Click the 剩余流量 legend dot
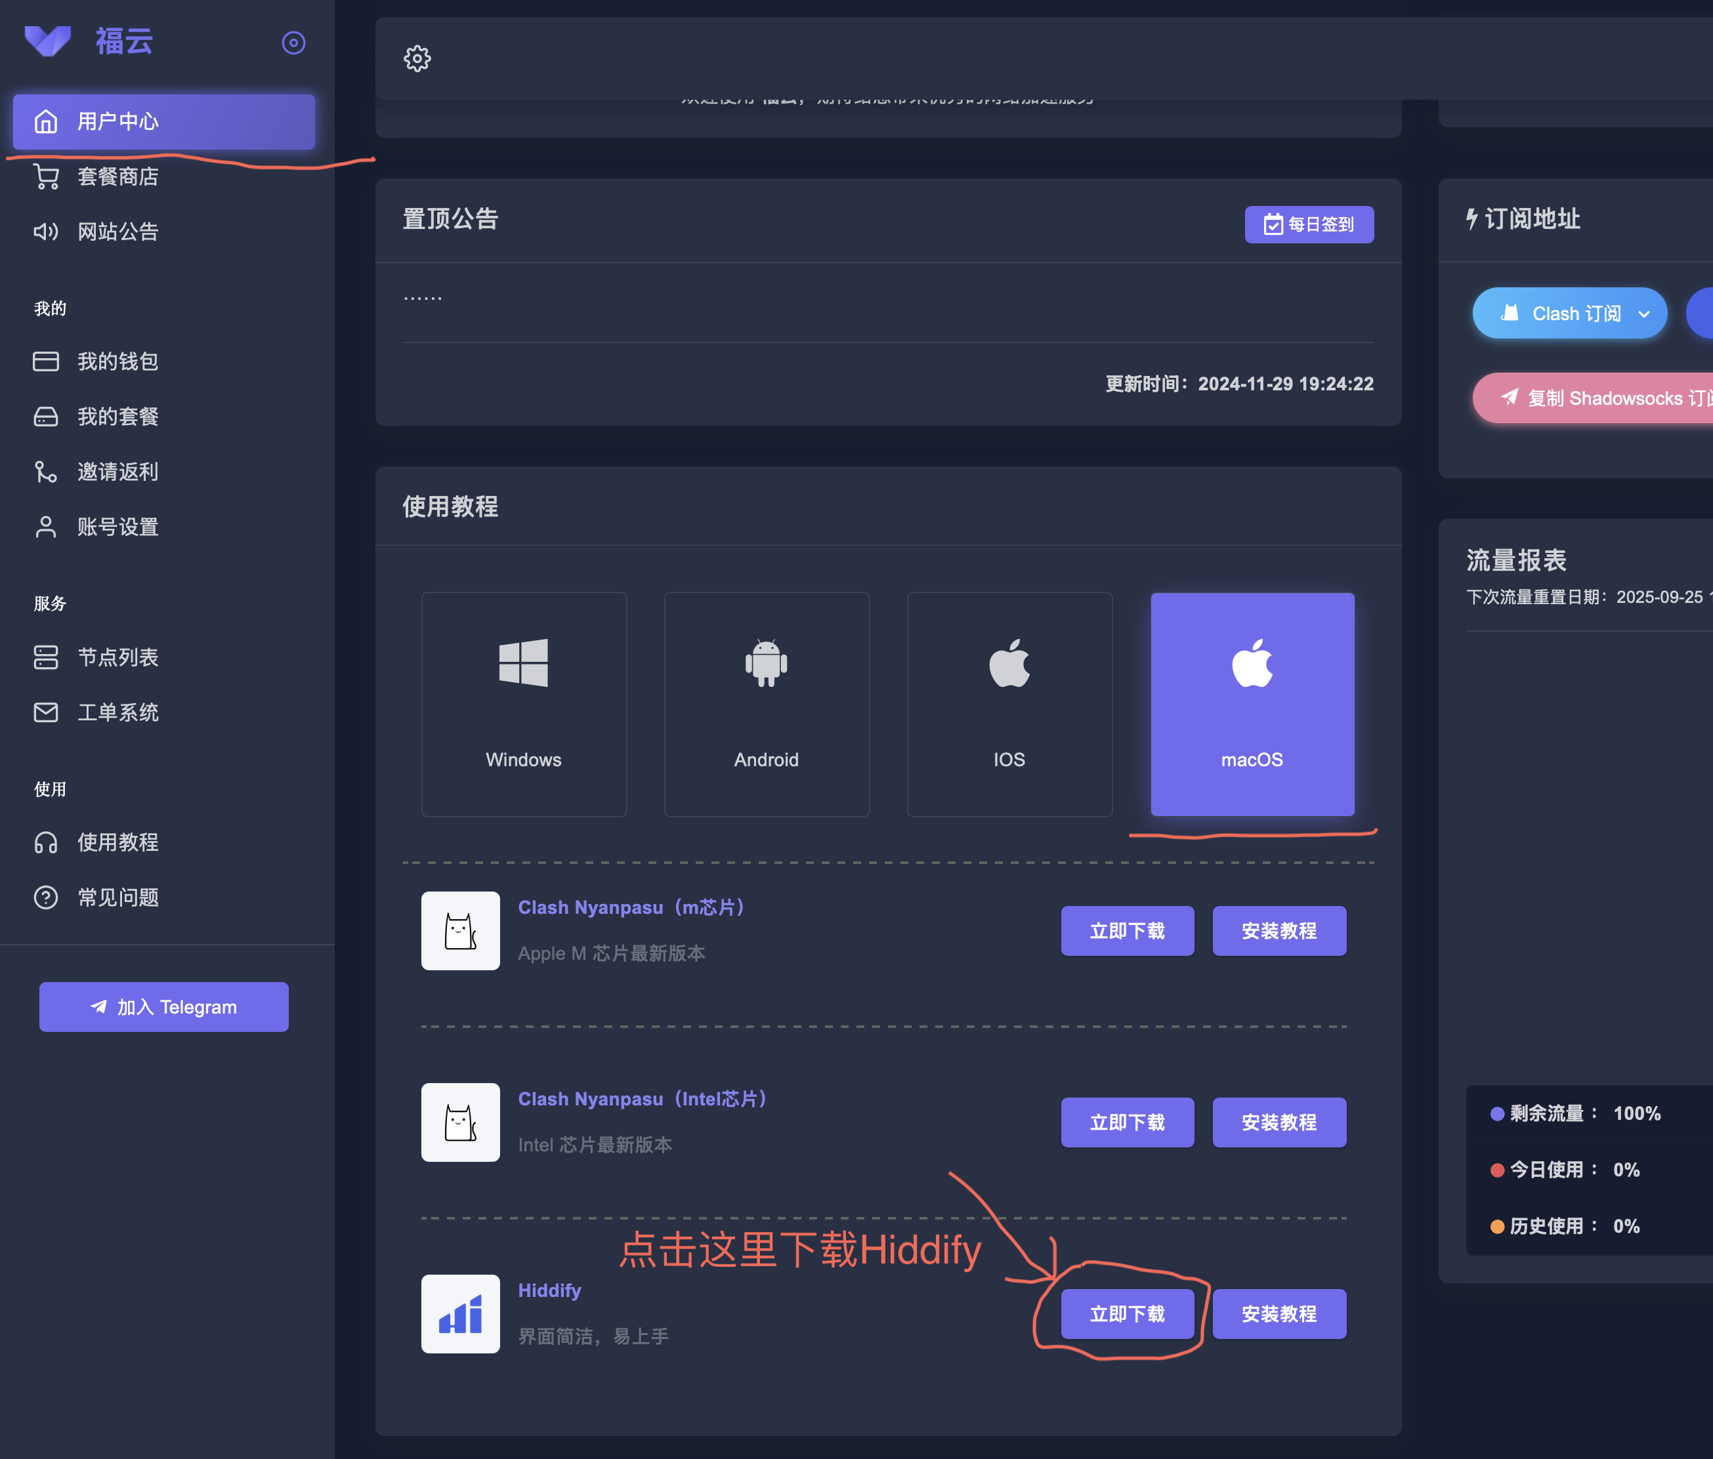The image size is (1713, 1459). click(1496, 1114)
